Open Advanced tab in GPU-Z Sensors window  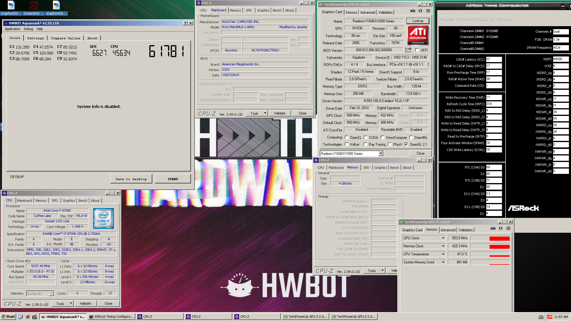[448, 230]
